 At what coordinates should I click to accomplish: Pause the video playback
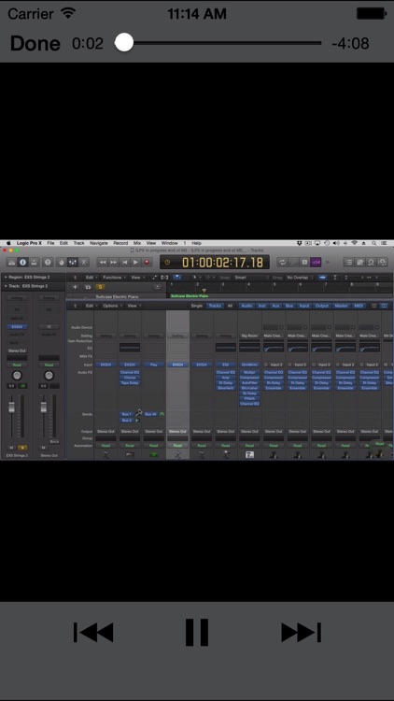tap(197, 632)
